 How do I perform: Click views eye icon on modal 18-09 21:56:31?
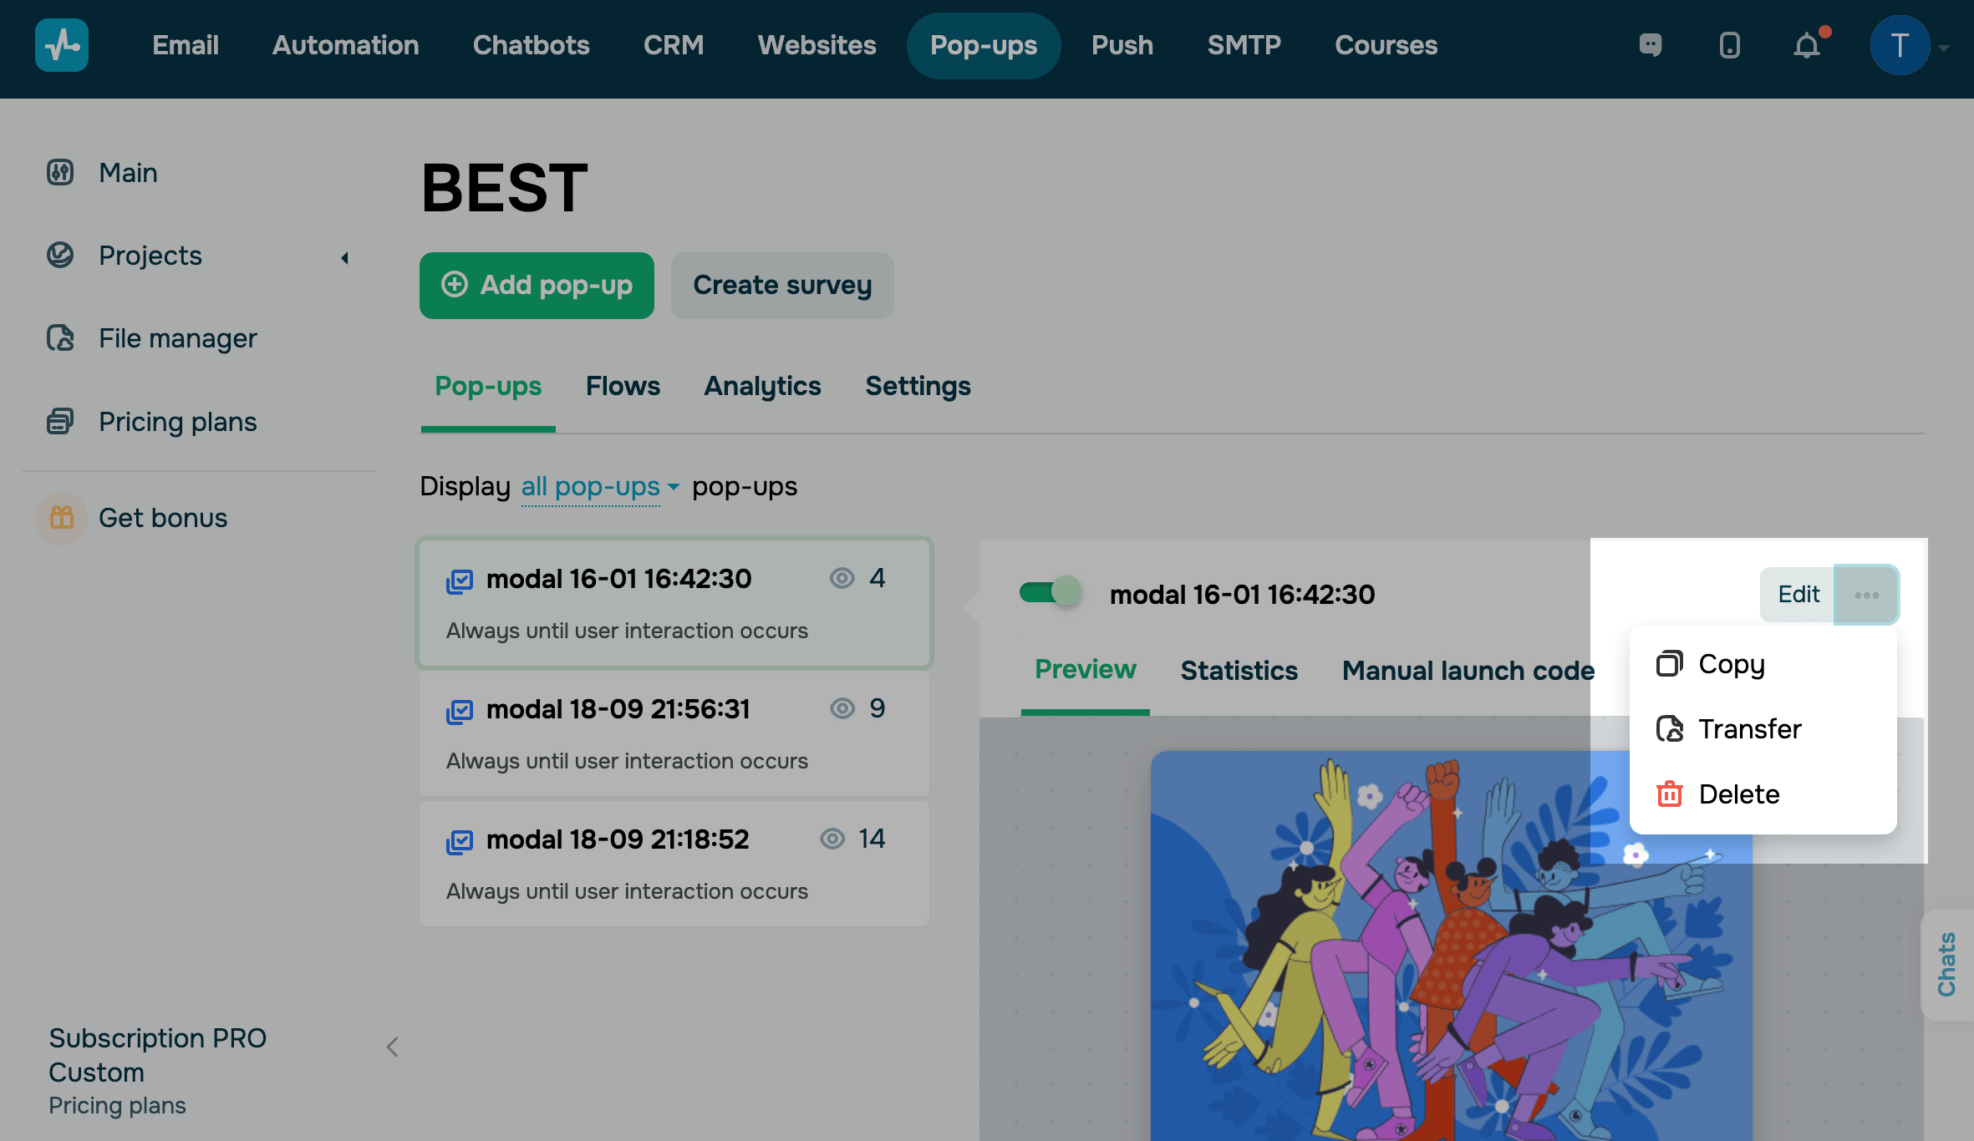coord(842,708)
